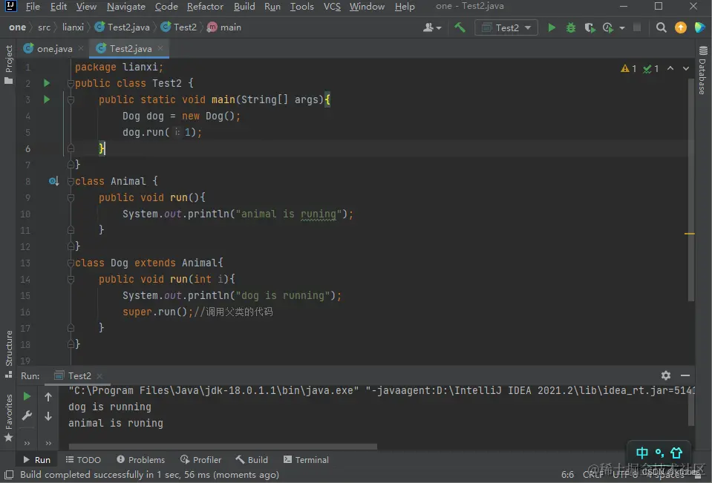Open the VCS menu
Screen dimensions: 712x483
pos(332,7)
